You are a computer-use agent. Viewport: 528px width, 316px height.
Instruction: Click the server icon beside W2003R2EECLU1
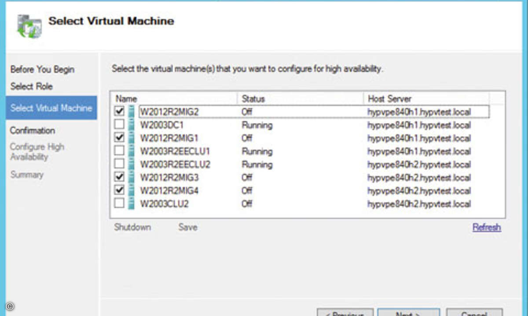(131, 151)
